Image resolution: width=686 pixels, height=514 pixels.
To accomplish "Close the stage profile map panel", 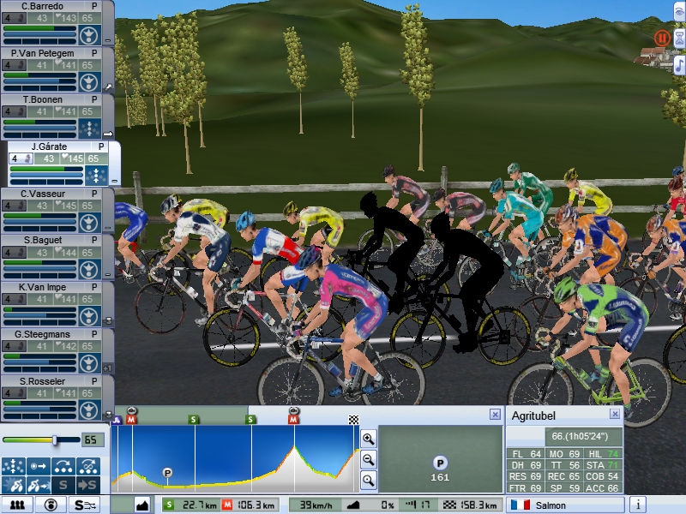I will point(495,414).
